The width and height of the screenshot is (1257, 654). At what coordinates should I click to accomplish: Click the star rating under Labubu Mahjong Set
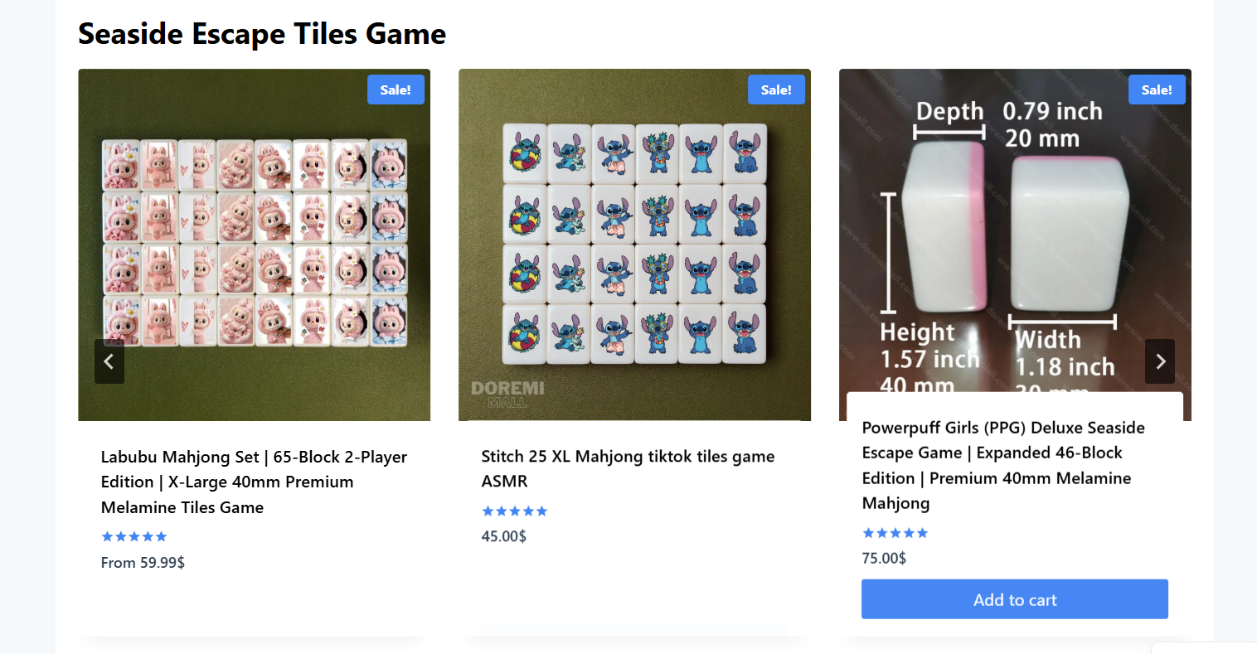[x=134, y=537]
